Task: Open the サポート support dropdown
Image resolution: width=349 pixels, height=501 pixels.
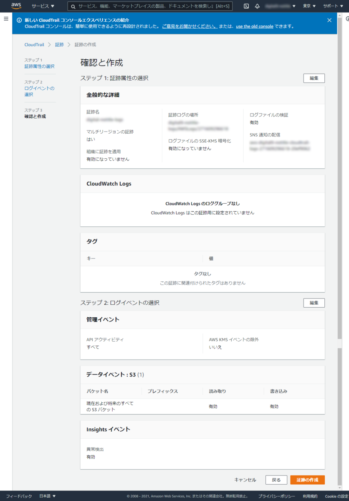Action: coord(333,6)
